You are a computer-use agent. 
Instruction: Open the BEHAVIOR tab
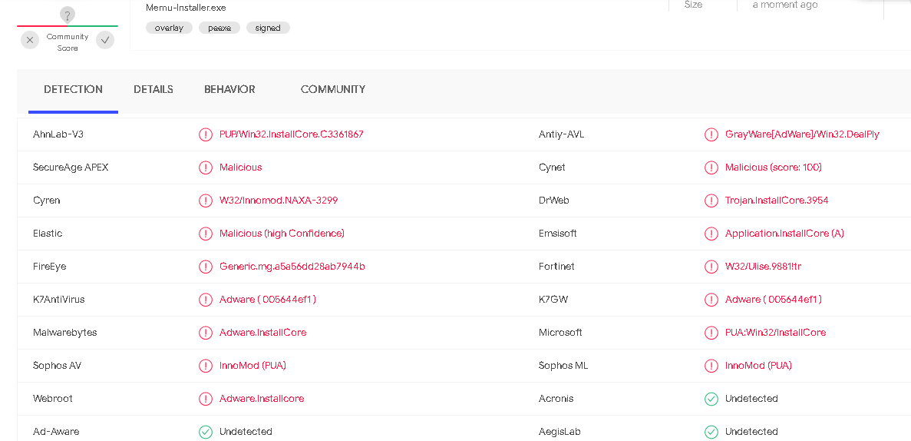pyautogui.click(x=229, y=90)
